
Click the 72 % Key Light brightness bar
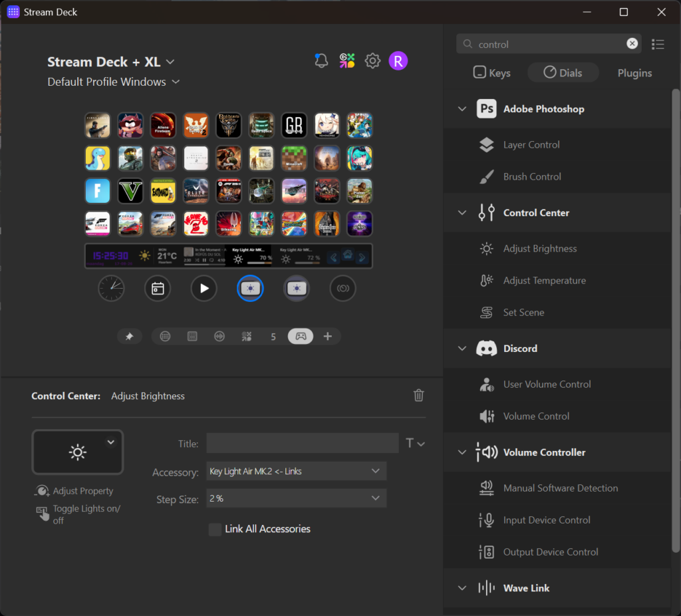307,263
